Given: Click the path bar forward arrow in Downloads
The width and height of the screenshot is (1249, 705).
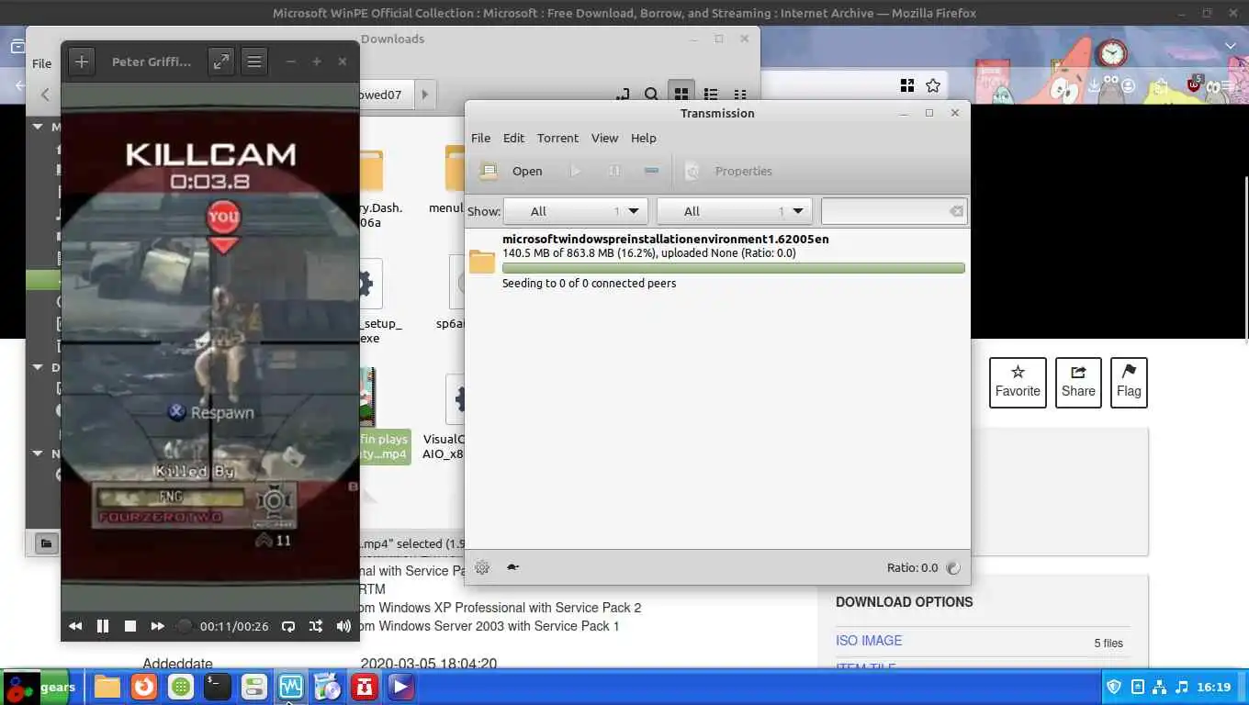Looking at the screenshot, I should click(424, 94).
